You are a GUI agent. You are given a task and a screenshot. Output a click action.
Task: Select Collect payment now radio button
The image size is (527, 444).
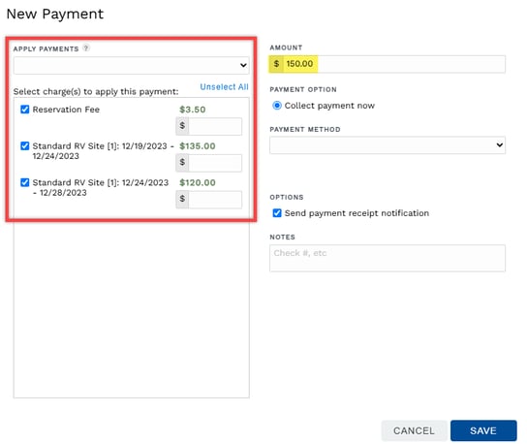[x=277, y=106]
